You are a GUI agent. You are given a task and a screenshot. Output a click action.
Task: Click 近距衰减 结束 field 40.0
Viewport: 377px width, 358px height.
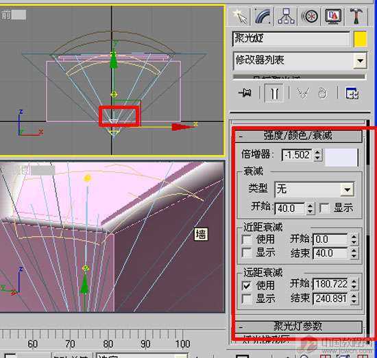click(x=330, y=253)
